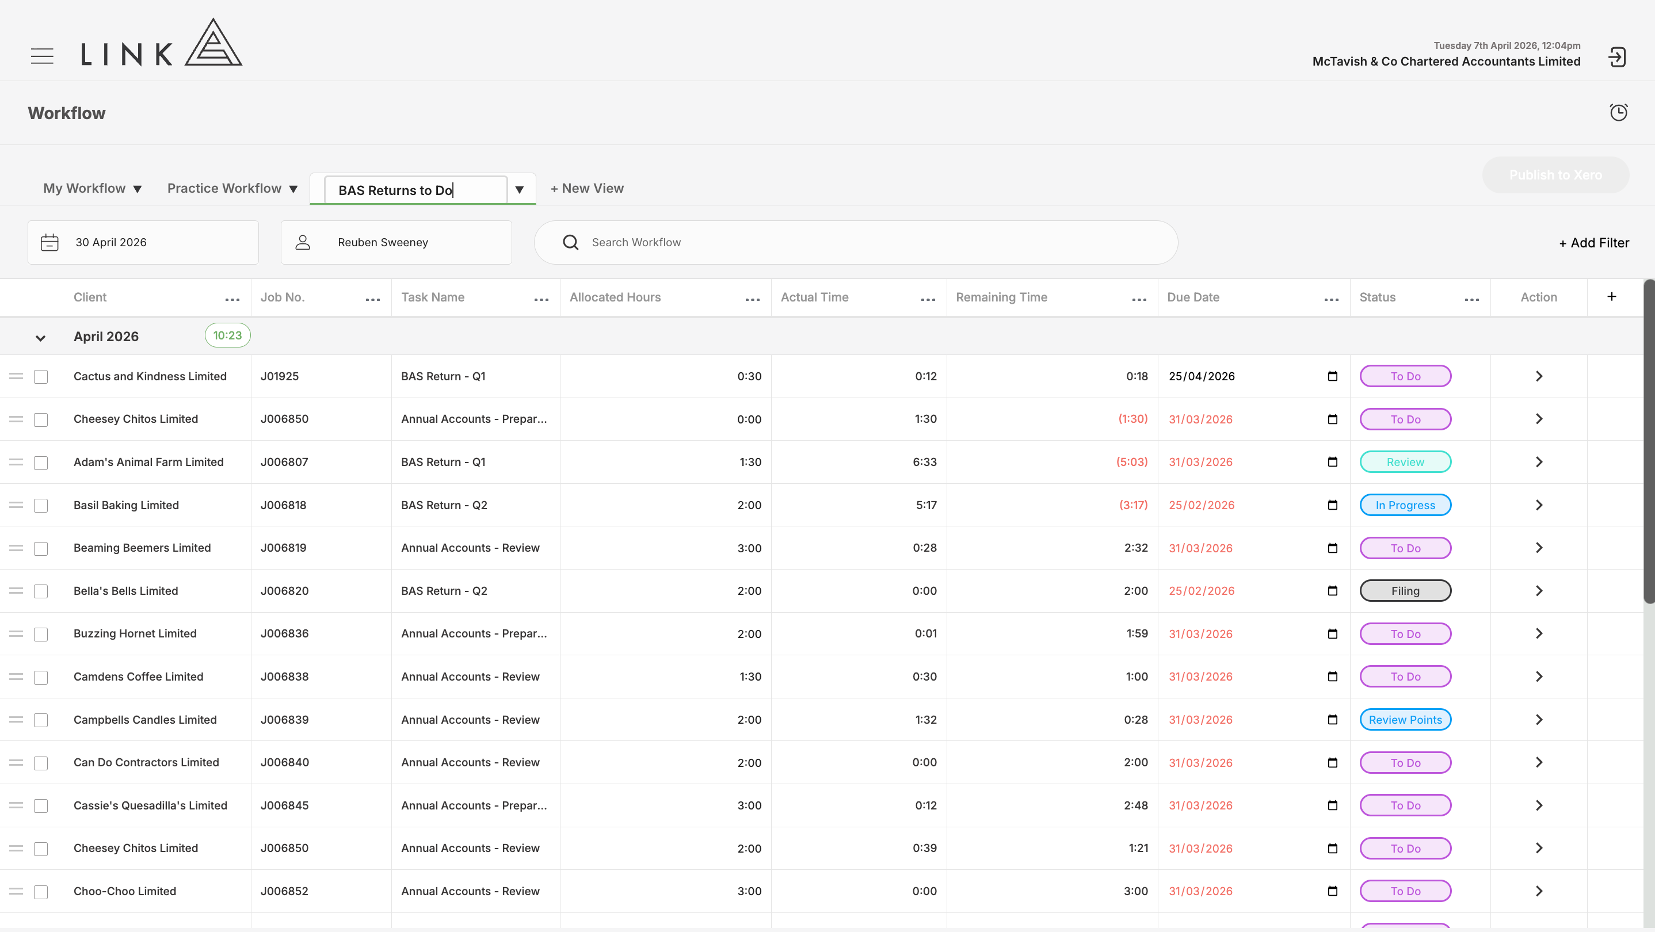
Task: Open Client column options ellipsis
Action: click(x=232, y=299)
